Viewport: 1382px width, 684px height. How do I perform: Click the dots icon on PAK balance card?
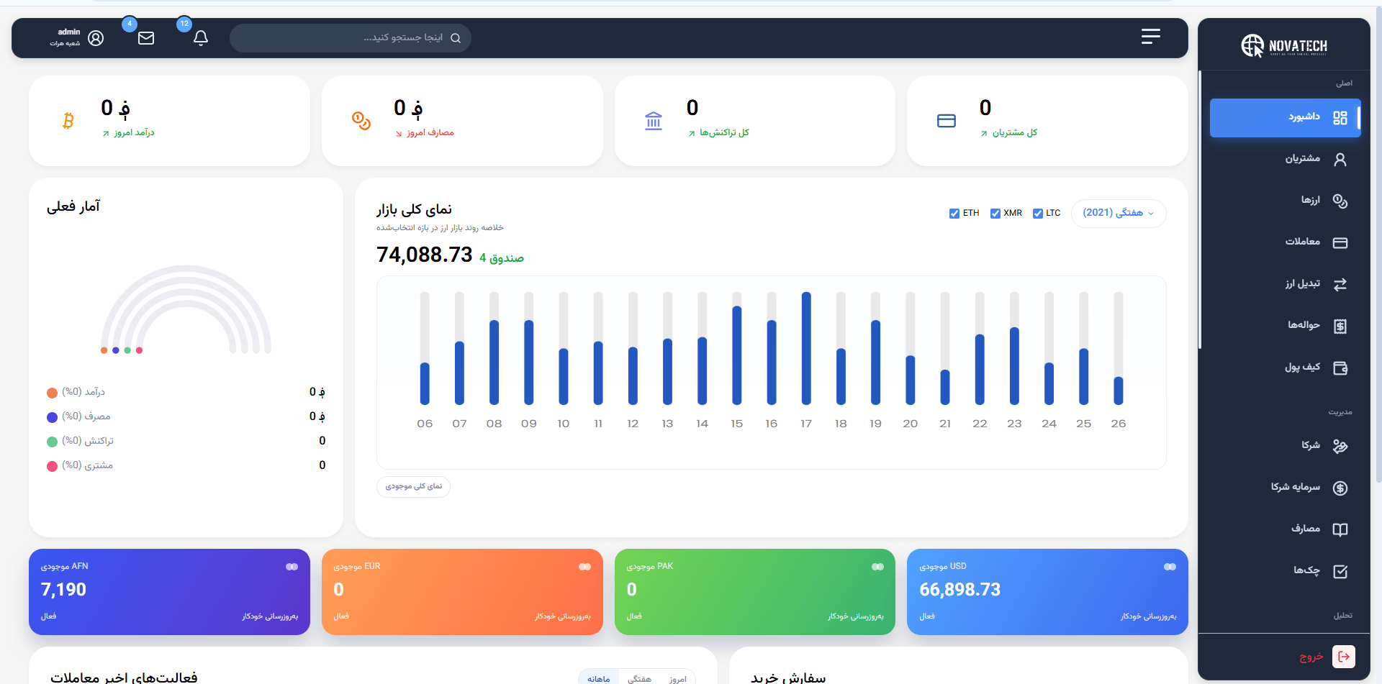tap(877, 567)
